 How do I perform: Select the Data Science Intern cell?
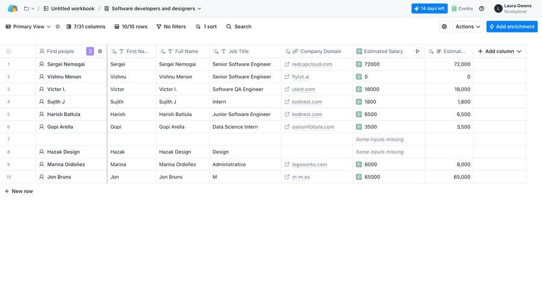point(246,127)
